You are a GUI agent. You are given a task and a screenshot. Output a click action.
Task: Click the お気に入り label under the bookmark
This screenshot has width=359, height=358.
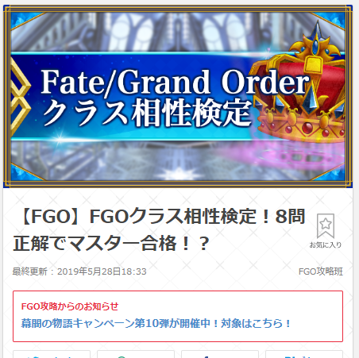point(326,245)
